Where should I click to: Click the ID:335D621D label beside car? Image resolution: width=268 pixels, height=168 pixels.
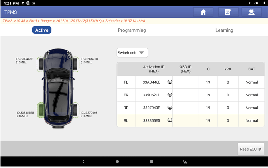coord(89,59)
